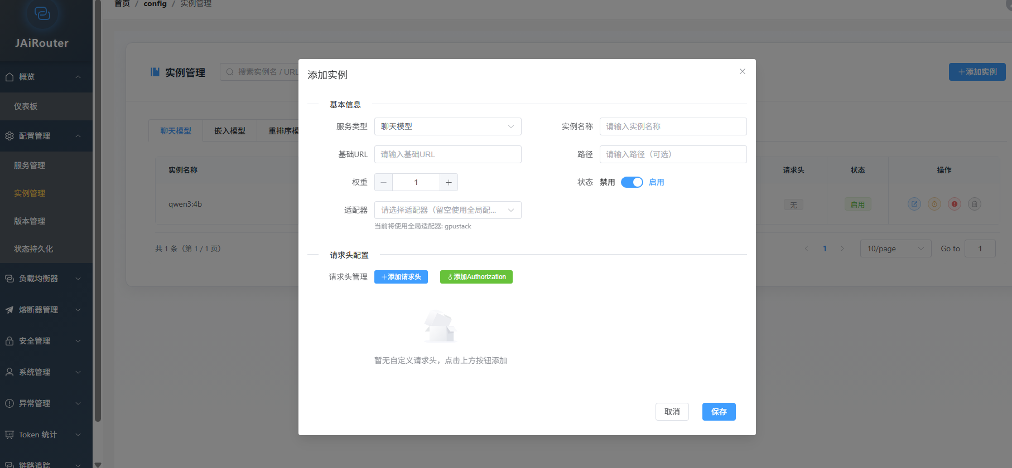
Task: Click the 首页 breadcrumb link
Action: pos(122,4)
